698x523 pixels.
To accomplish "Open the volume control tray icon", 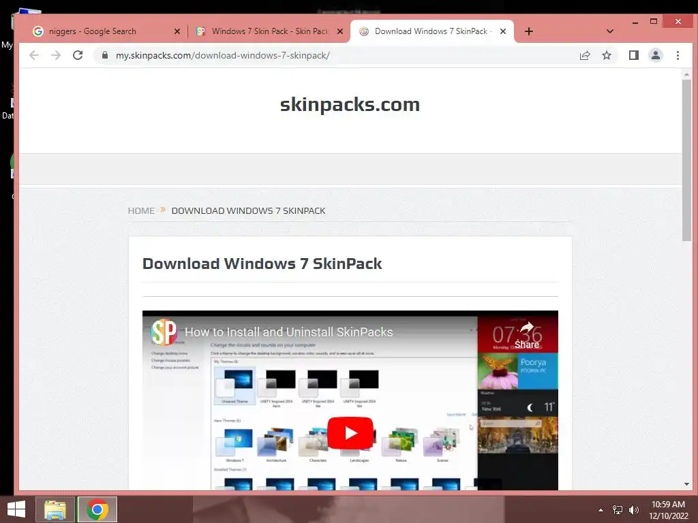I will [633, 510].
